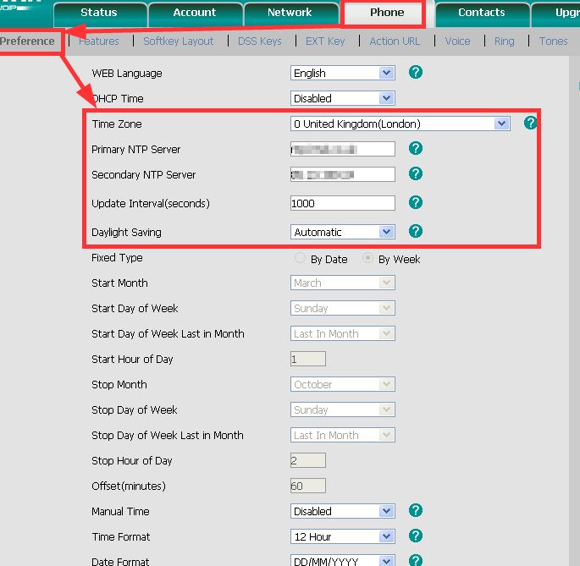Image resolution: width=580 pixels, height=566 pixels.
Task: Open the Features submenu
Action: tap(99, 41)
